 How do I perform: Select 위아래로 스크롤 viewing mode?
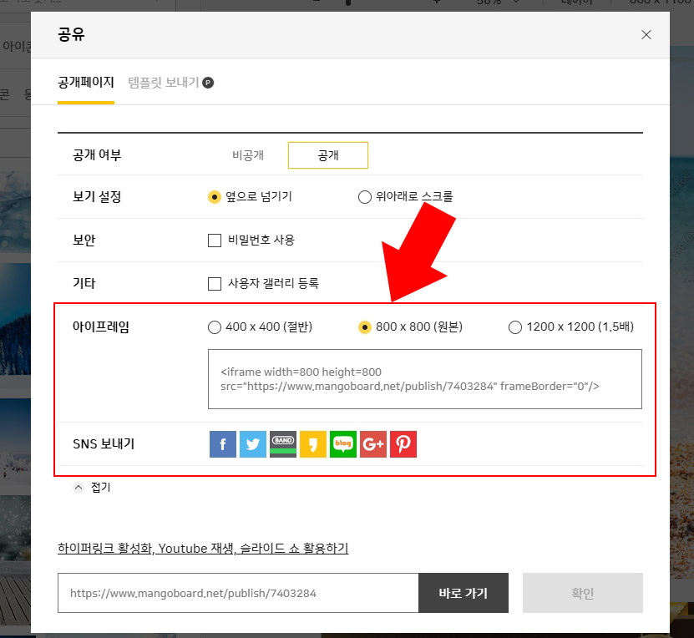pyautogui.click(x=364, y=196)
